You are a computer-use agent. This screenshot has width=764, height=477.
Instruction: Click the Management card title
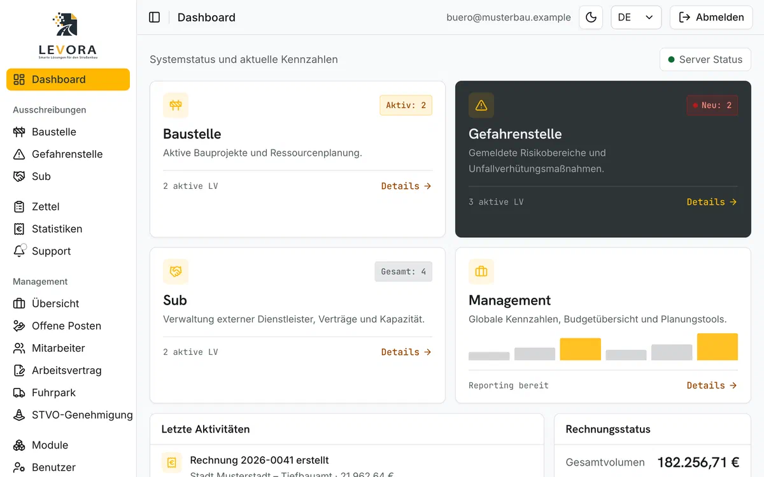tap(510, 300)
